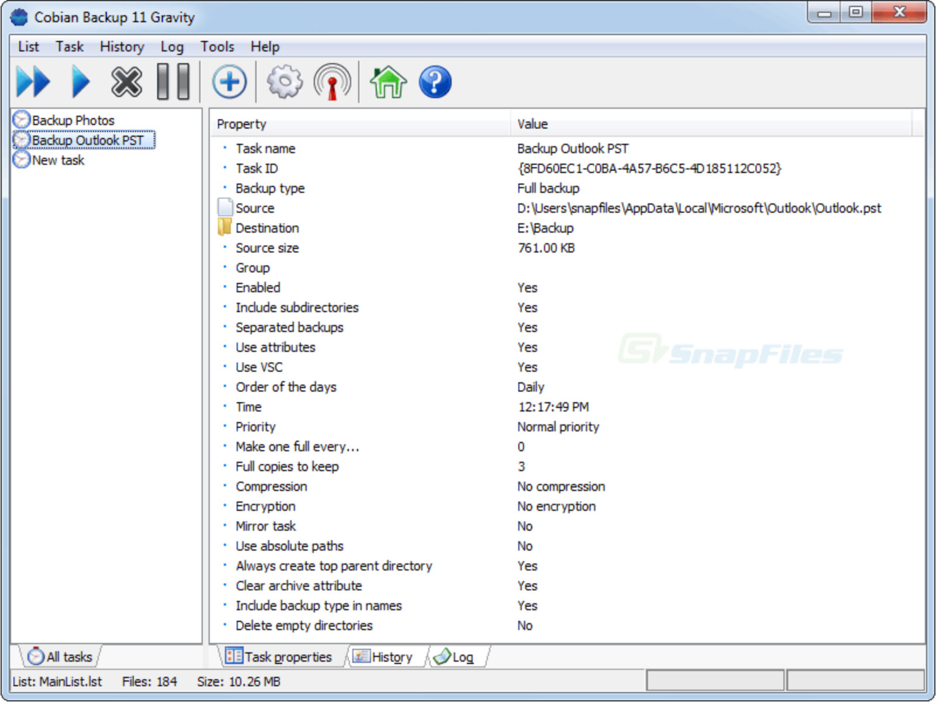The width and height of the screenshot is (936, 702).
Task: Maximize the Cobian Backup window
Action: [x=856, y=13]
